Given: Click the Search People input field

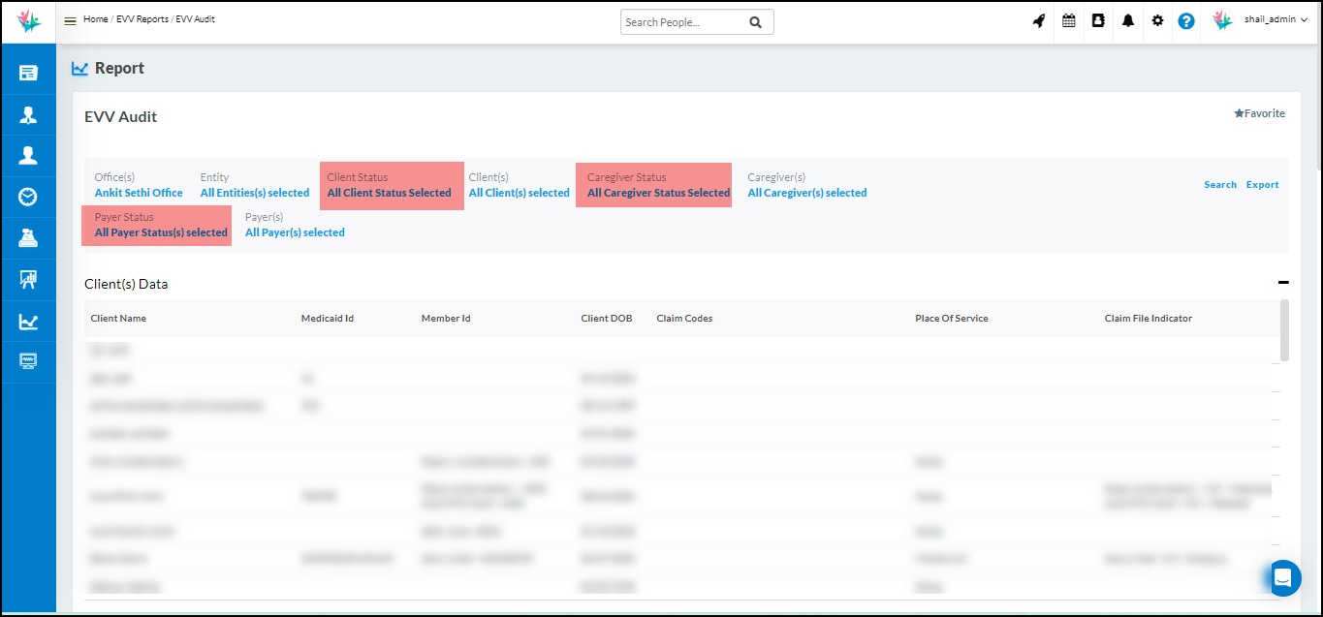Looking at the screenshot, I should [684, 22].
